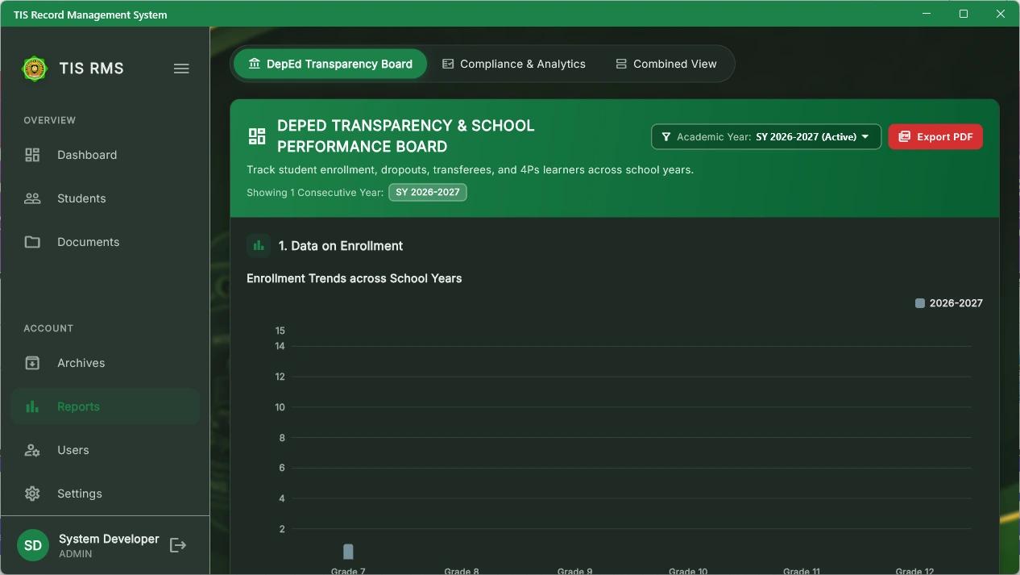Open the Documents page
Screen dimensions: 1020x575
click(105, 242)
